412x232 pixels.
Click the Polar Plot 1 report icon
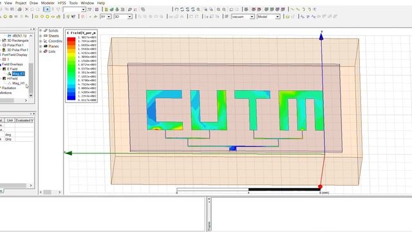coord(5,45)
